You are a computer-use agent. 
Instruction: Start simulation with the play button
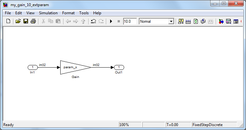(x=111, y=21)
